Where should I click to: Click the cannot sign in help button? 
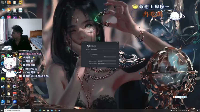click(x=107, y=61)
